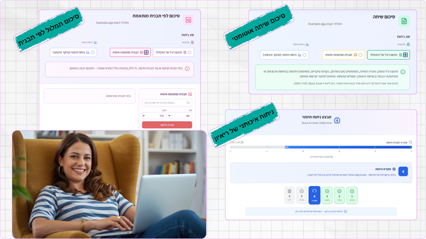Viewport: 426px width, 239px height.
Task: Go to step 6 דו"ח in the stage list
Action: click(289, 195)
